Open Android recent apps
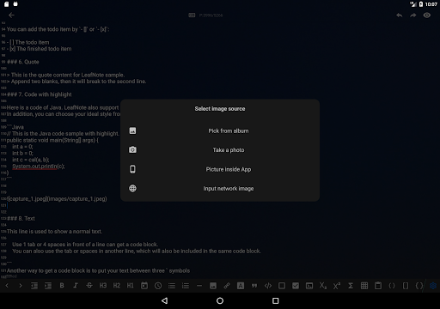440x309 pixels. (x=276, y=300)
